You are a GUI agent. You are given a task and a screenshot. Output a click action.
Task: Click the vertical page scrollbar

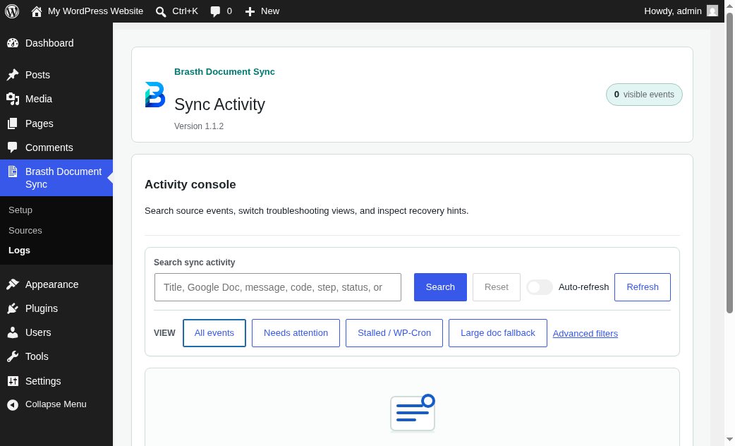(729, 163)
